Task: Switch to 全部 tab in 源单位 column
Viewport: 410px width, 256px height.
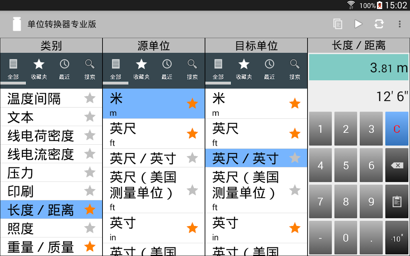Action: coord(115,70)
